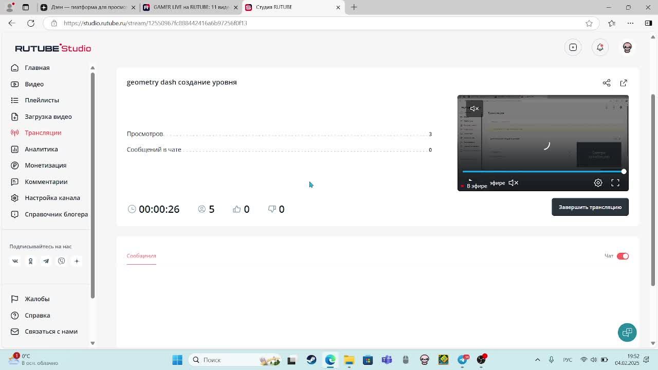Enter fullscreen in the player
Viewport: 658px width, 370px height.
(x=615, y=183)
